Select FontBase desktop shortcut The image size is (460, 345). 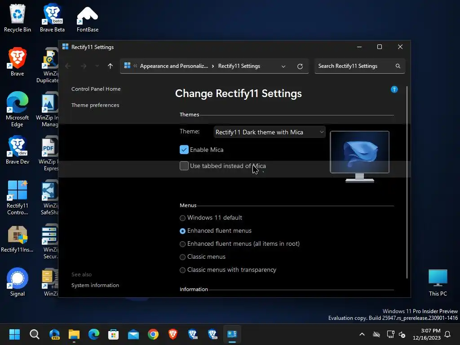(x=88, y=18)
